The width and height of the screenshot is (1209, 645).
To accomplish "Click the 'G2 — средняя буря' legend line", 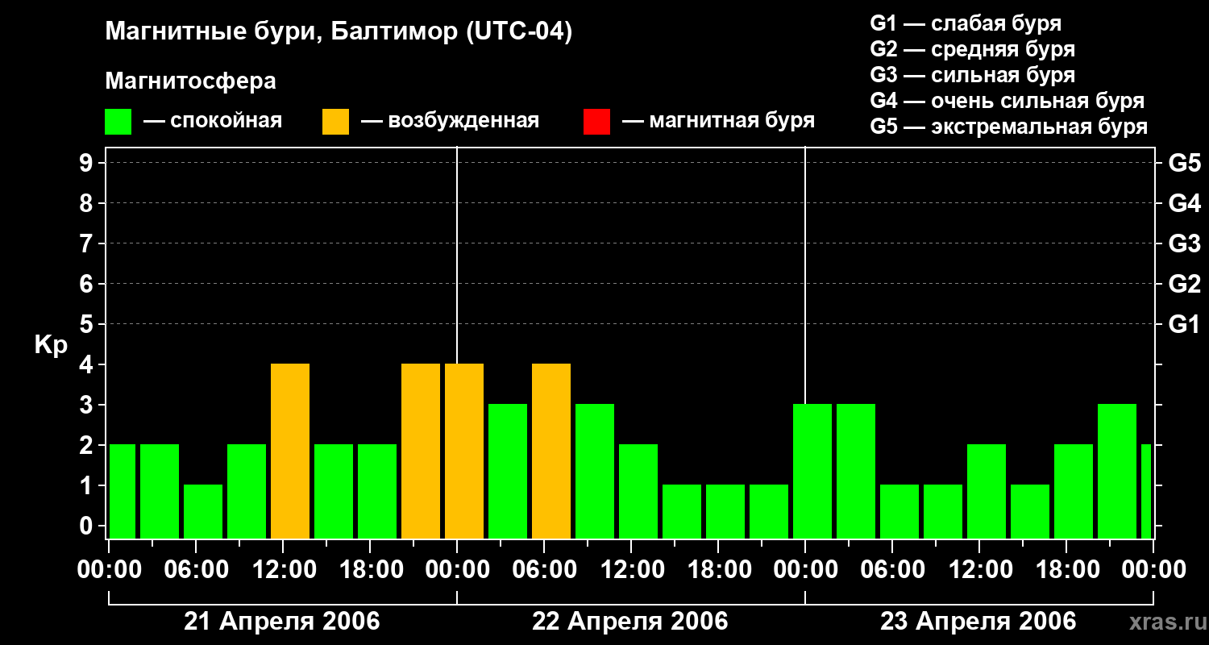I will point(973,49).
